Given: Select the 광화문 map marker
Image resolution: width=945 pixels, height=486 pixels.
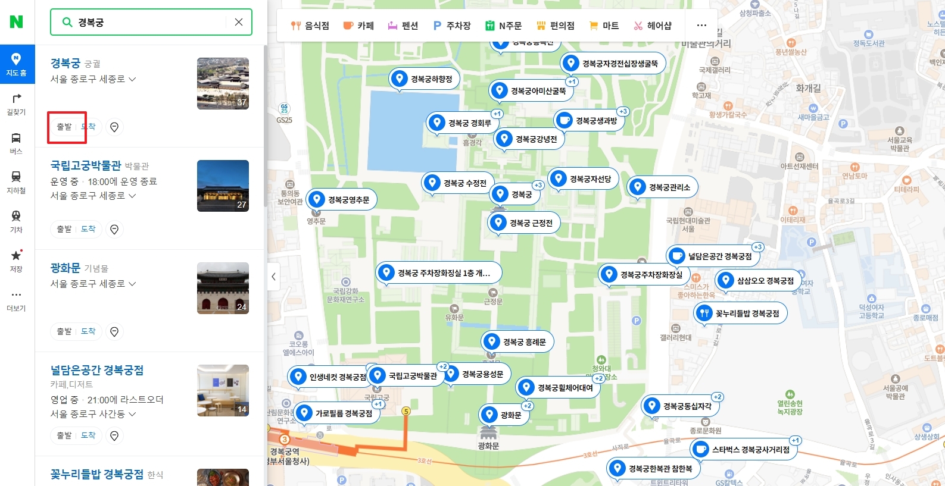Looking at the screenshot, I should [504, 415].
